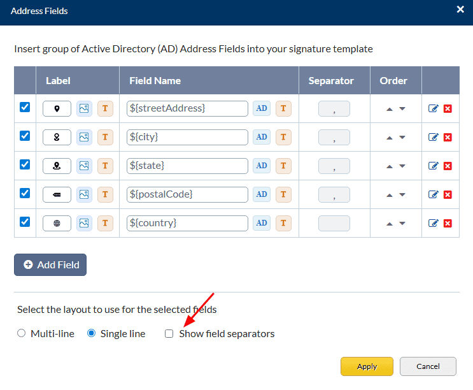Move ${state} row down with arrow
Screen dimensions: 473x390
point(402,166)
